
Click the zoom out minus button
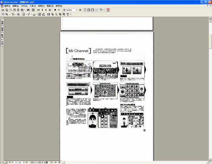click(x=64, y=10)
